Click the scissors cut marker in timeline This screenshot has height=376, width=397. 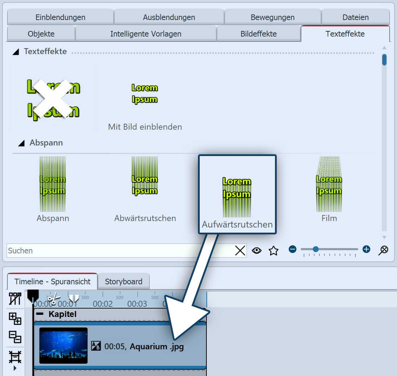(x=53, y=299)
